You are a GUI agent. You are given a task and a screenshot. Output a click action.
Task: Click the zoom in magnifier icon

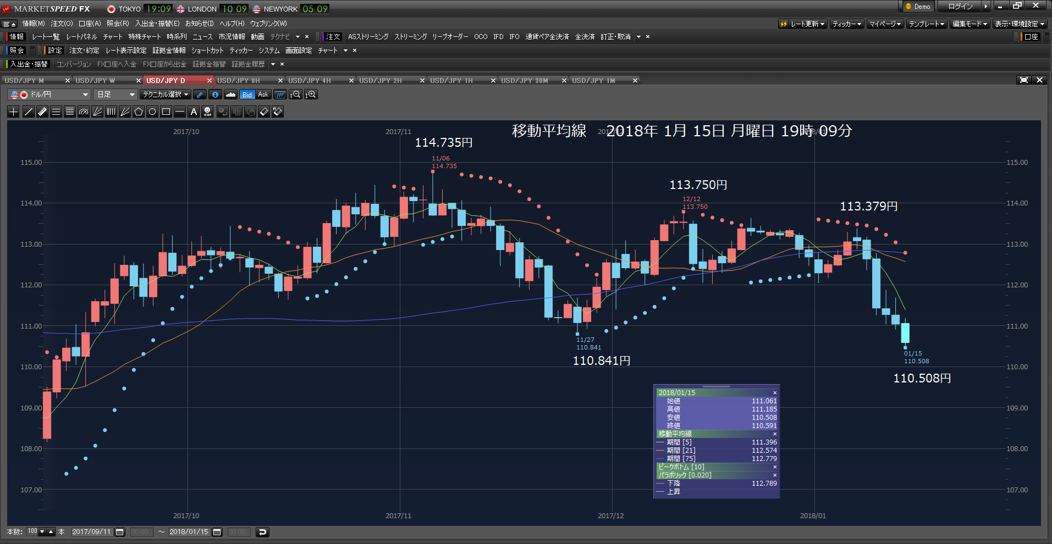coord(311,95)
